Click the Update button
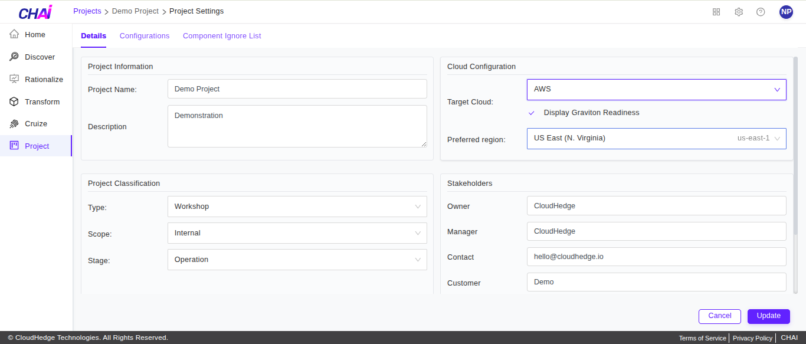This screenshot has height=344, width=806. tap(768, 316)
